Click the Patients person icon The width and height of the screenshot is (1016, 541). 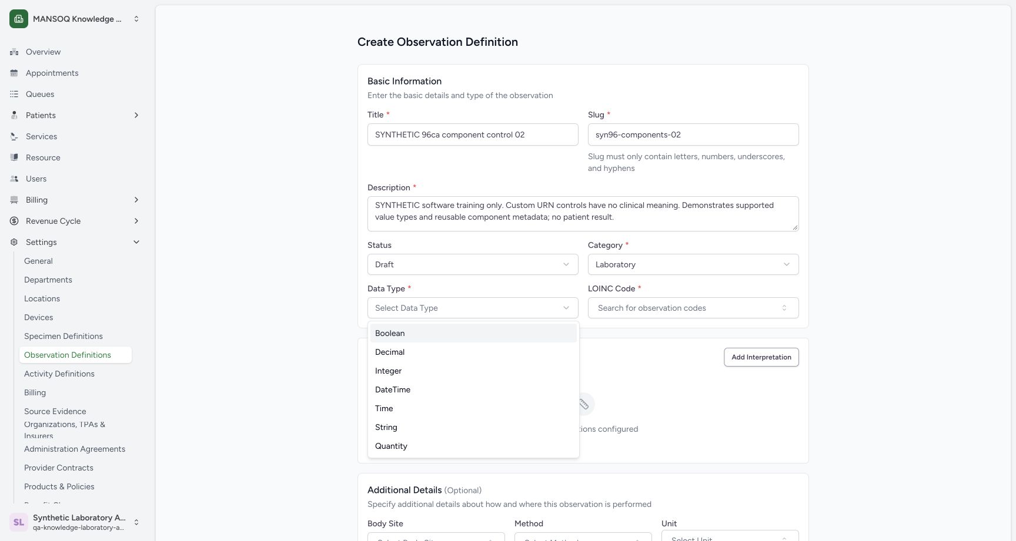click(14, 115)
